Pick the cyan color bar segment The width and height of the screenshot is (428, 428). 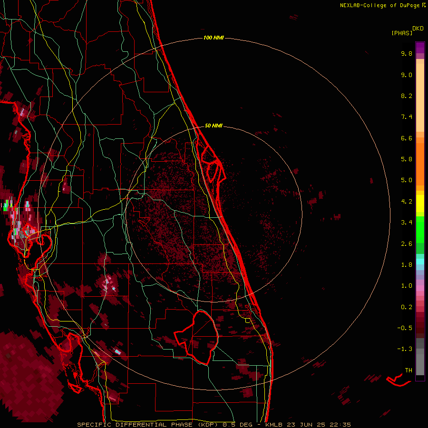click(420, 261)
